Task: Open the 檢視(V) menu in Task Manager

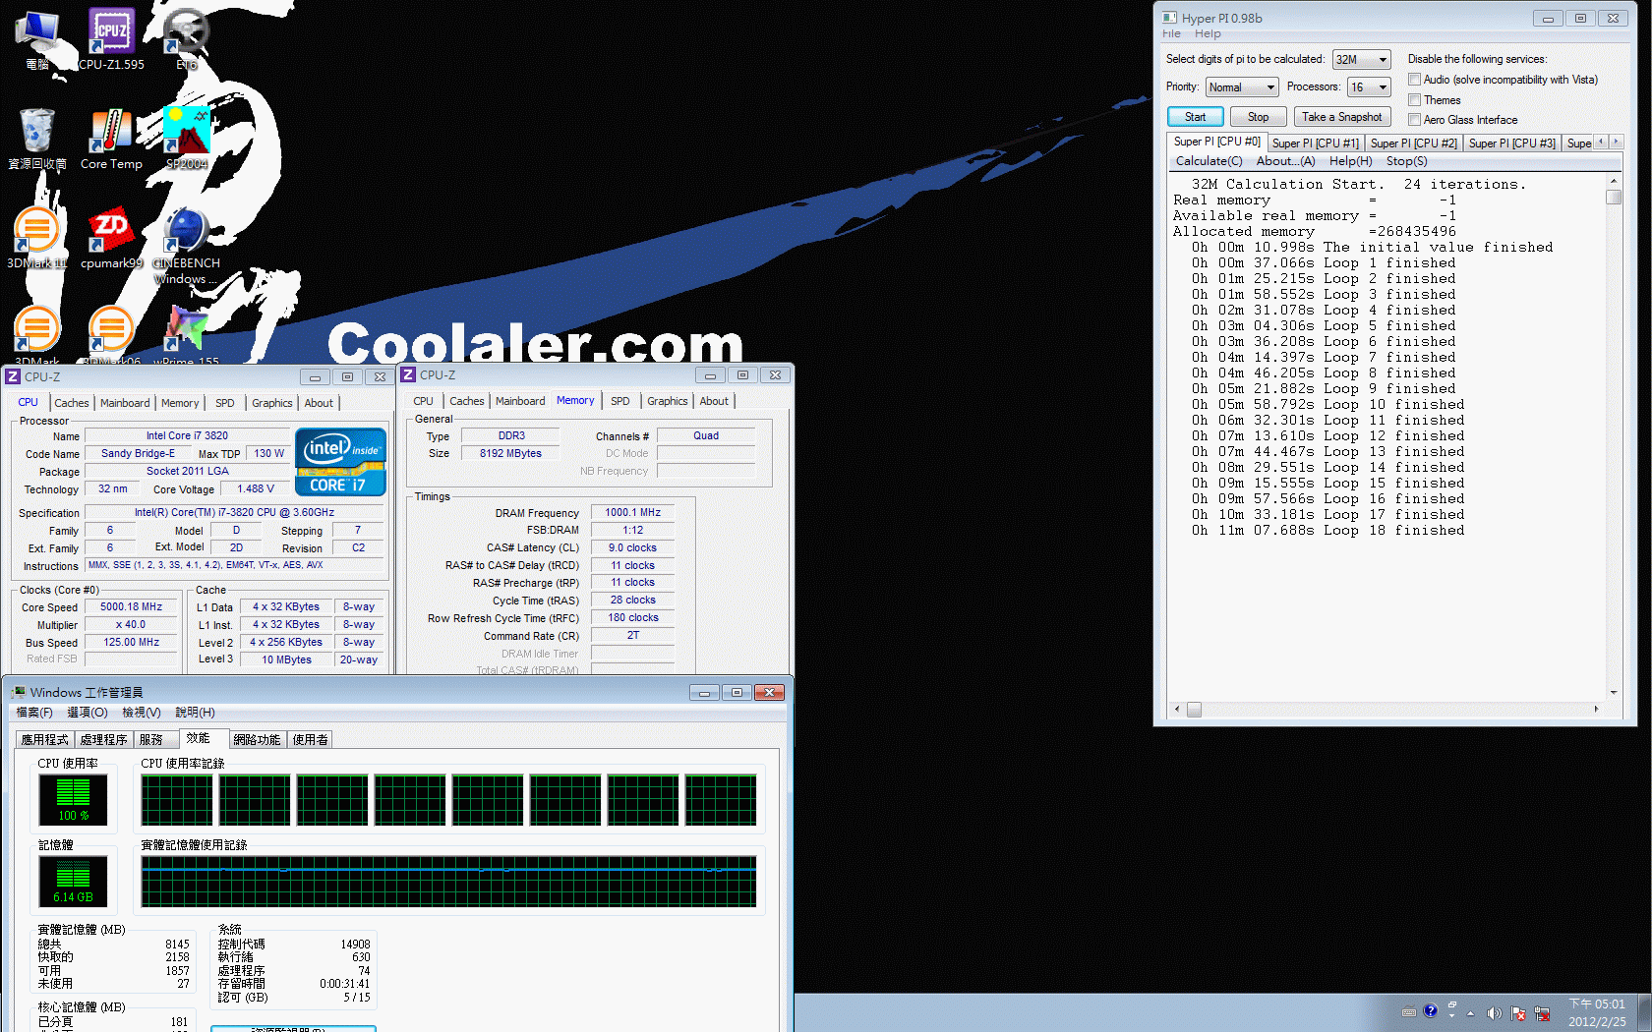Action: click(x=142, y=713)
